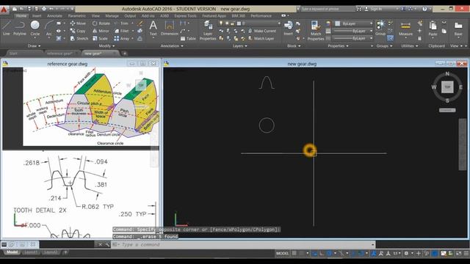The height and width of the screenshot is (264, 470).
Task: Insert a Table
Action: [x=188, y=39]
